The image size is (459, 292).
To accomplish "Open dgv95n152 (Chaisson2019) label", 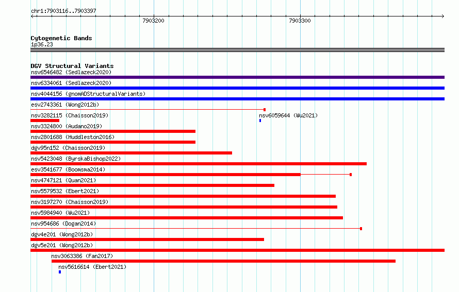I will (68, 148).
